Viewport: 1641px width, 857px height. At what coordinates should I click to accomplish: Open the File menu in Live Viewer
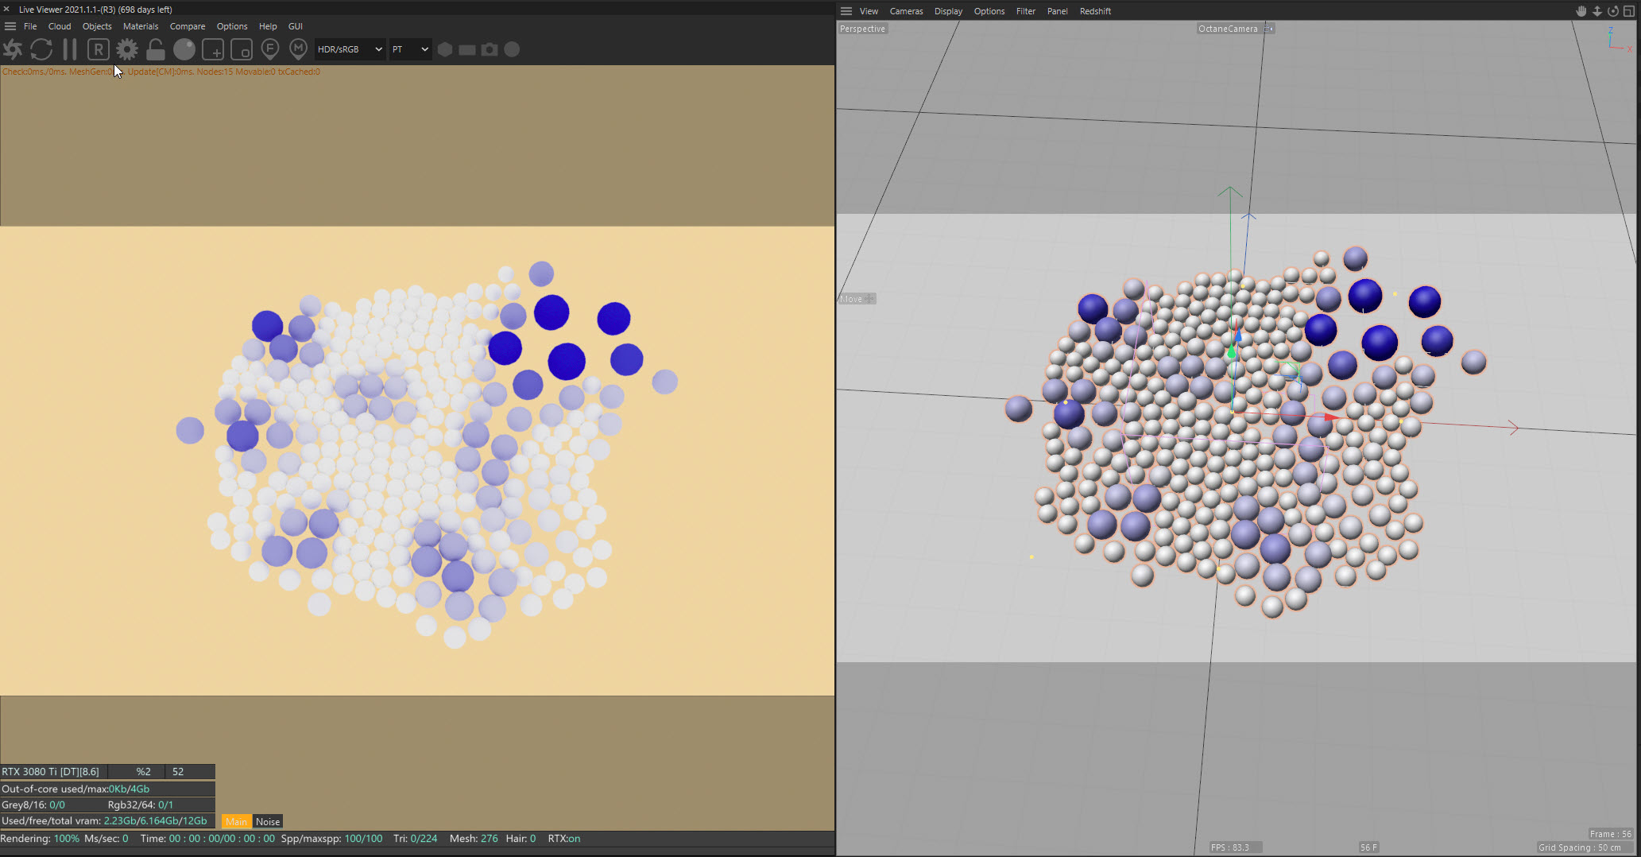click(30, 26)
